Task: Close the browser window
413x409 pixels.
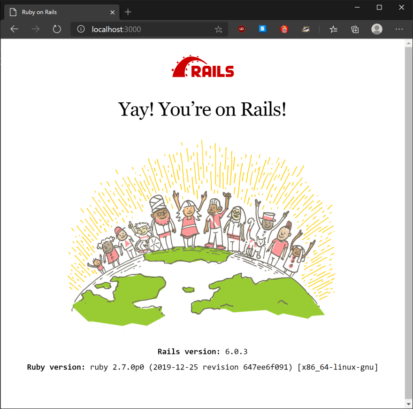Action: tap(401, 8)
